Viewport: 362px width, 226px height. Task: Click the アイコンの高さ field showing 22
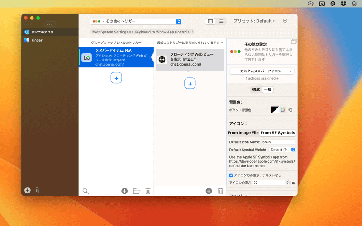tap(269, 183)
